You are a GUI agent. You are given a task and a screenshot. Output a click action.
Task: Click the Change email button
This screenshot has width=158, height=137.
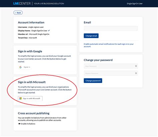point(91,36)
